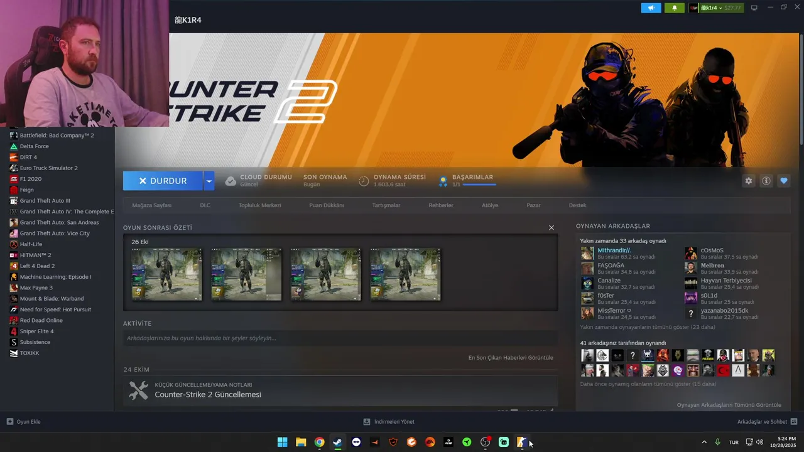Stop the game with the DURDUR button

(163, 181)
